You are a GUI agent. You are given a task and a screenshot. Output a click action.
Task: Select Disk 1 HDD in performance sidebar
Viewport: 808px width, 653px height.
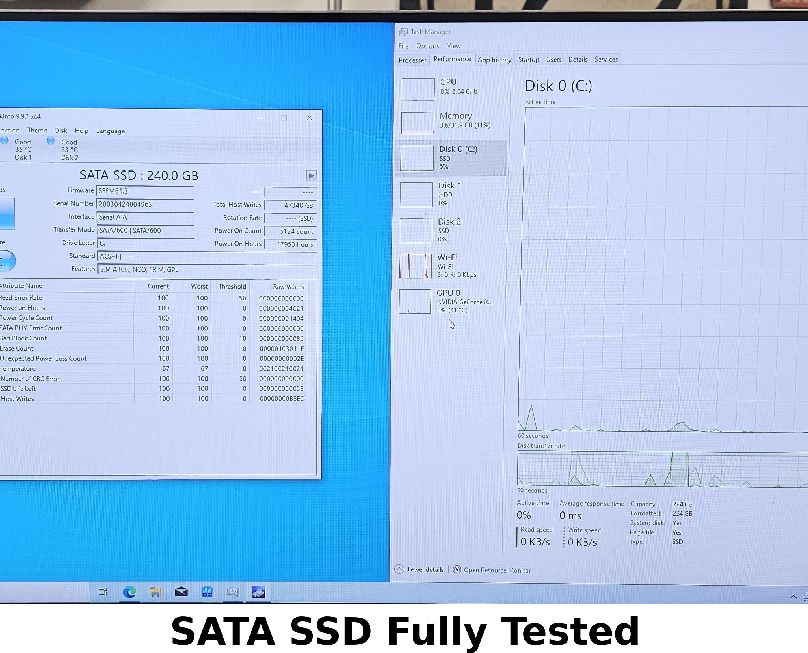point(451,194)
